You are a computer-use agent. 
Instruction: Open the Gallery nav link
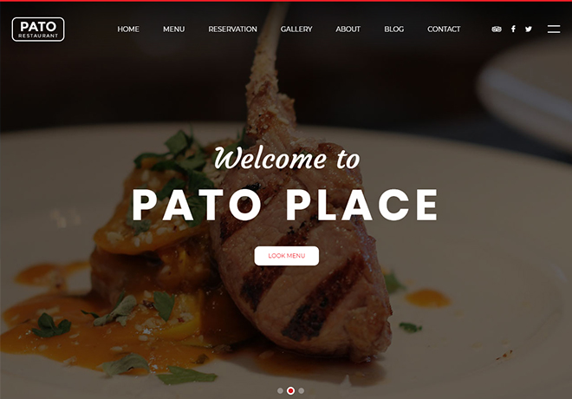point(296,29)
